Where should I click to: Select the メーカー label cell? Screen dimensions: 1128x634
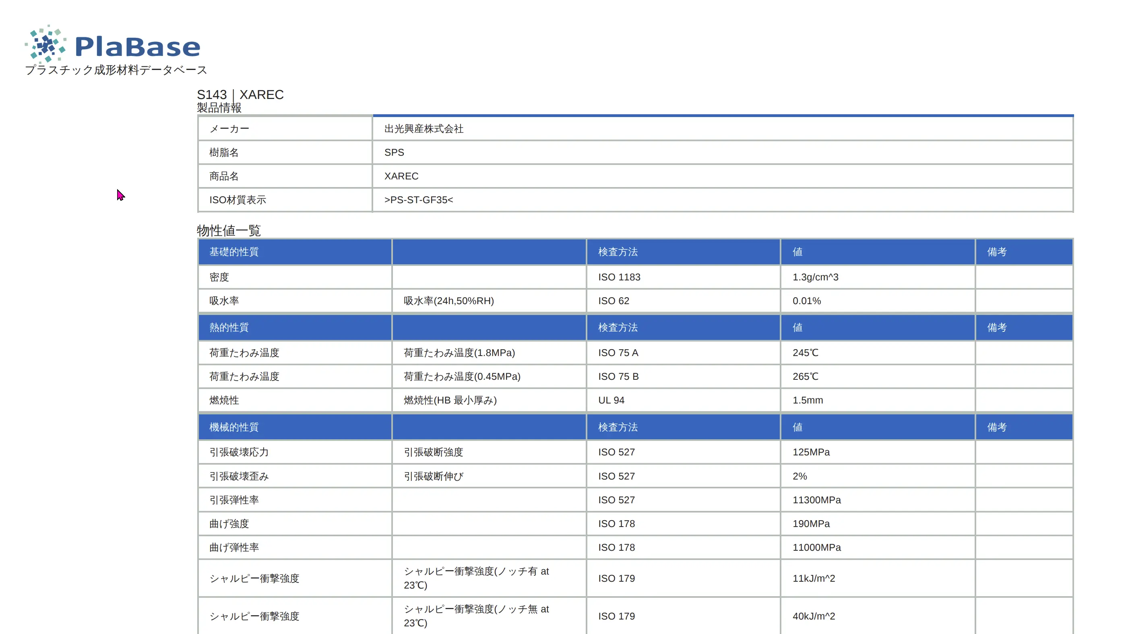click(285, 129)
